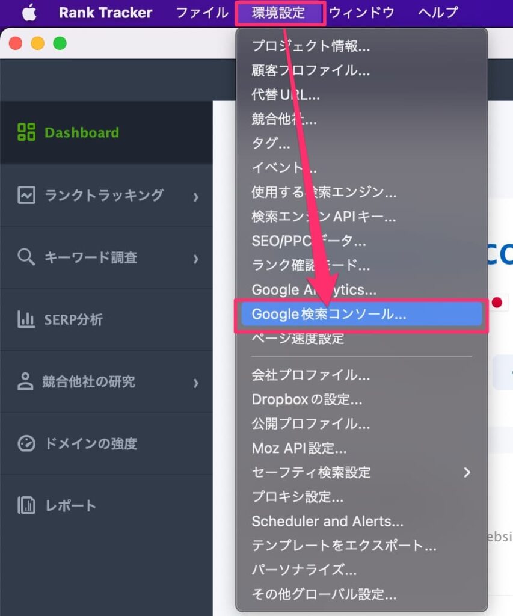Viewport: 513px width, 616px height.
Task: Click the SERP分析 bar chart icon
Action: 26,319
